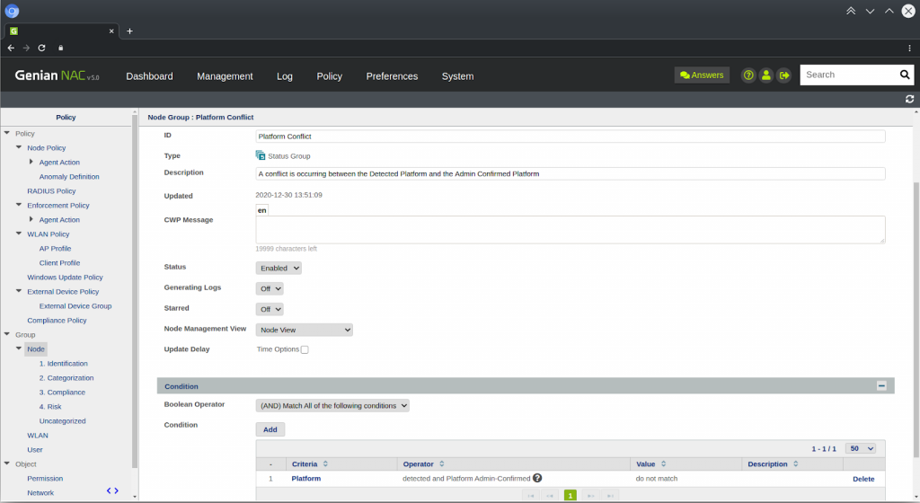This screenshot has height=503, width=920.
Task: Open the Management menu
Action: coord(225,76)
